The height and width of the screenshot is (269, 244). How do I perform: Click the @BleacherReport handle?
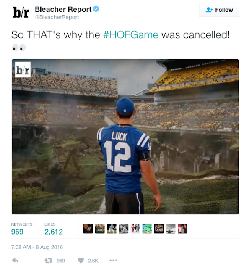(57, 17)
